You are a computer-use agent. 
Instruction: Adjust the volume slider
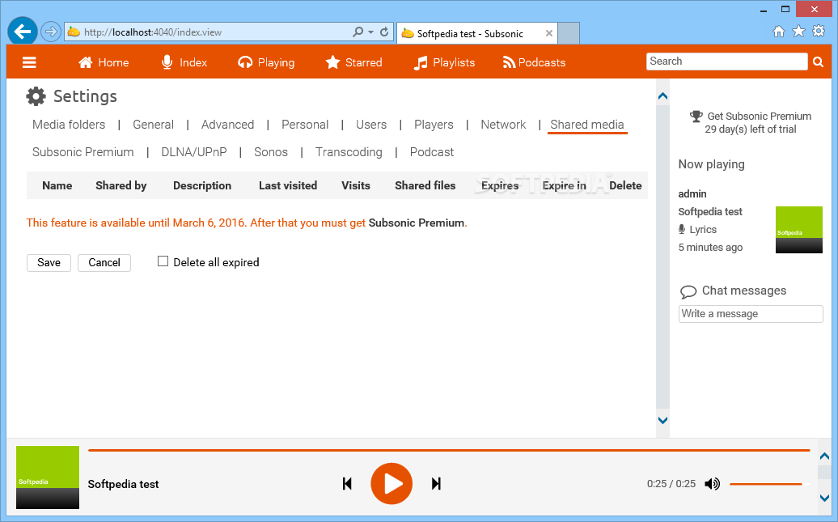[x=769, y=484]
